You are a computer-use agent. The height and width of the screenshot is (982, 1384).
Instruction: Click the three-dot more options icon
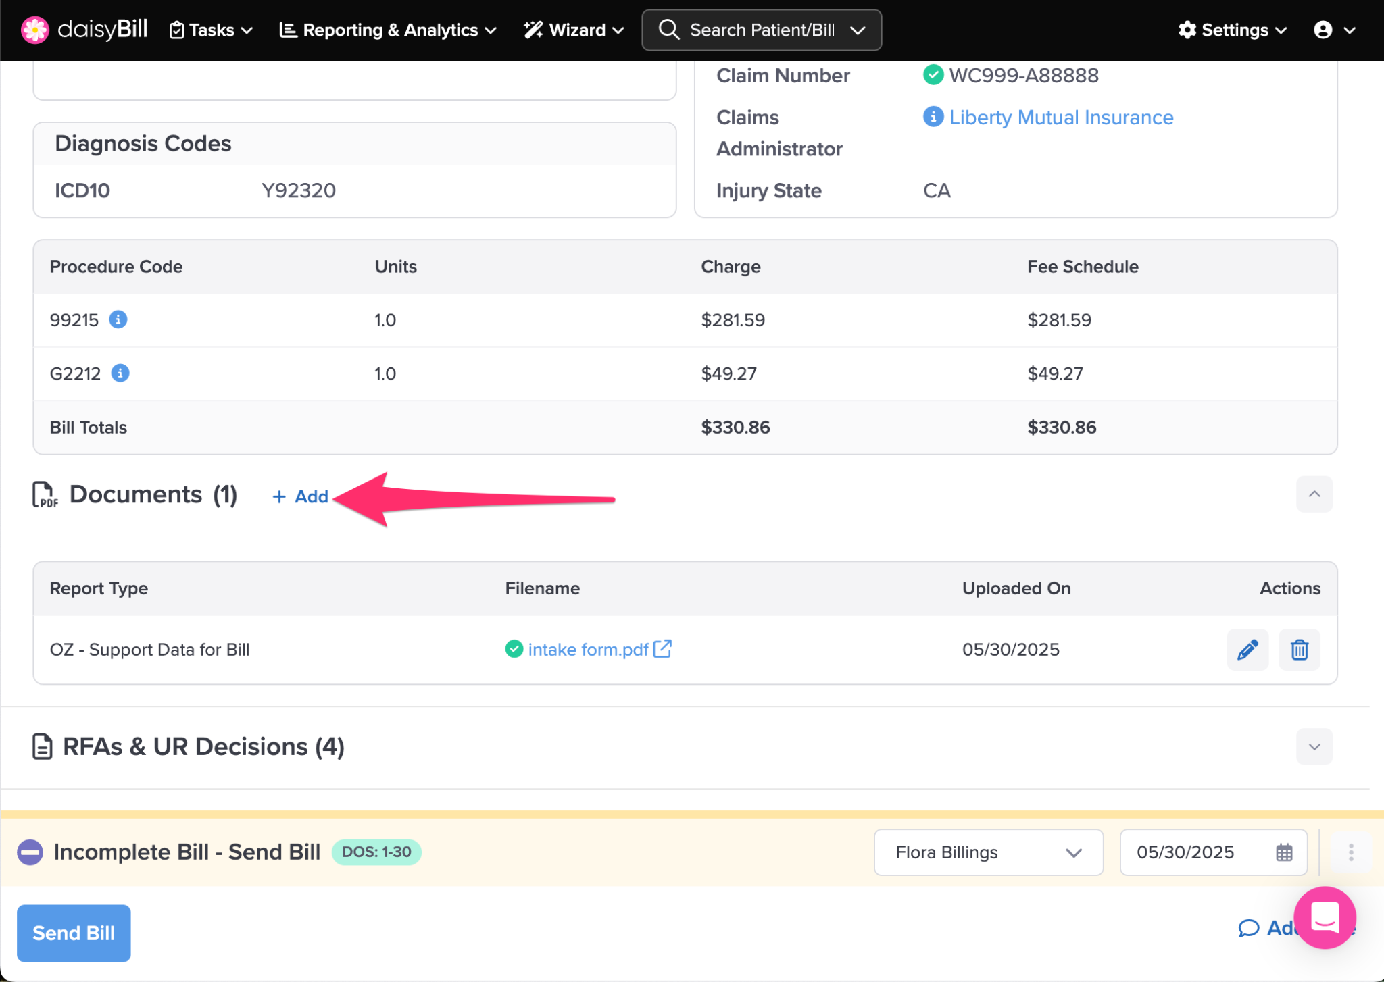pos(1350,852)
